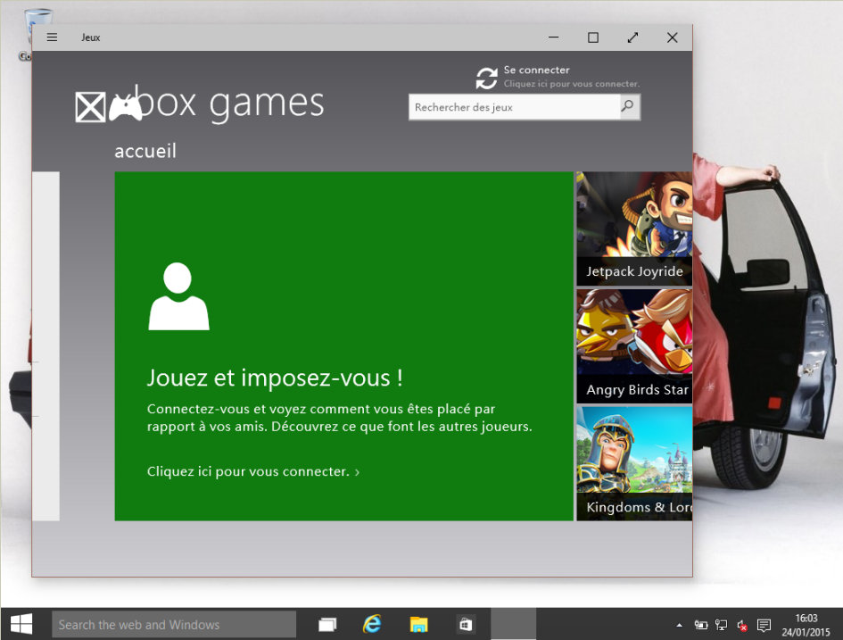The height and width of the screenshot is (640, 843).
Task: Open the Action Center notifications icon
Action: 764,625
